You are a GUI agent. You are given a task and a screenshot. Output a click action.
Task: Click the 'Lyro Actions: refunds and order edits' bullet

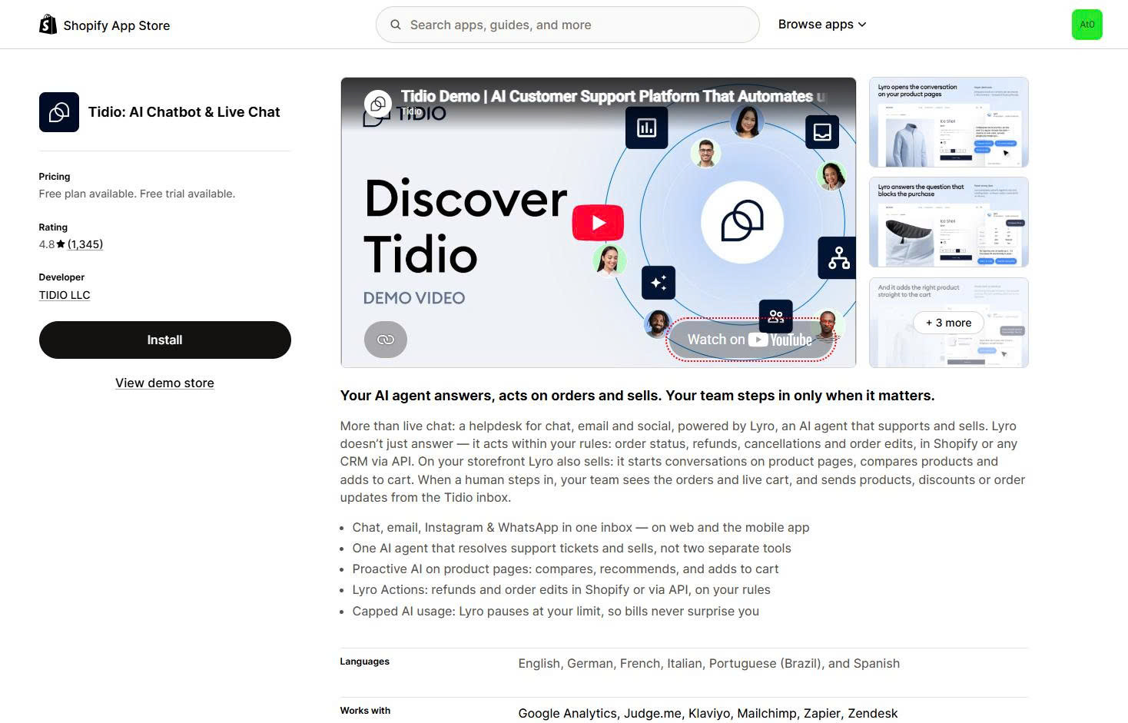tap(561, 589)
